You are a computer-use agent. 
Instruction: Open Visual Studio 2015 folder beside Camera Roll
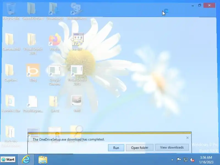tap(33, 43)
